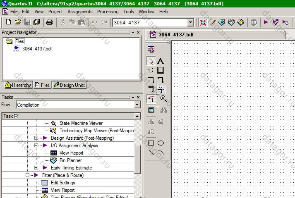Click View Report under I/O Assignment Analysis

[x=71, y=153]
